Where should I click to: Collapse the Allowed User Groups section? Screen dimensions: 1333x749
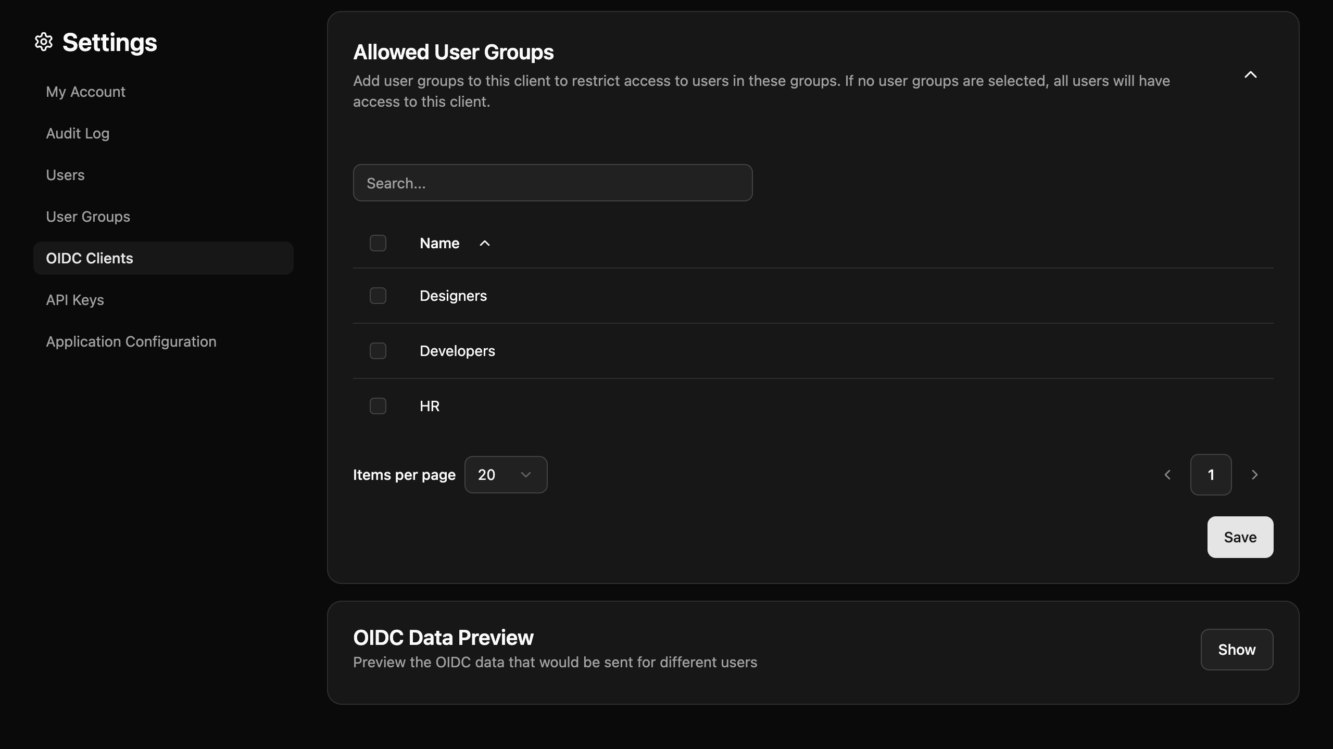[1251, 74]
